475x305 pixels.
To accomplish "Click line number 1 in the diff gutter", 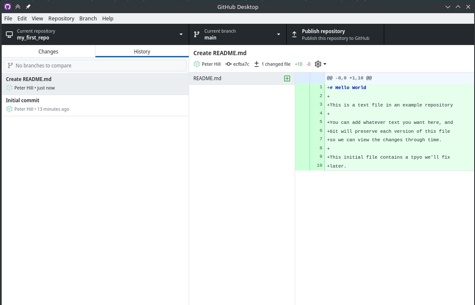I will (321, 87).
